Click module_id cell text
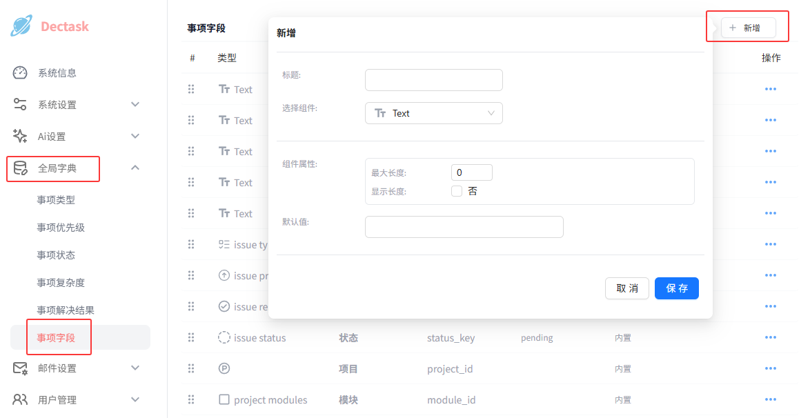Viewport: 810px width, 418px height. [451, 400]
